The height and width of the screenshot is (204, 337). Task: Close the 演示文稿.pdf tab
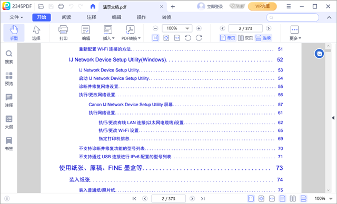coord(162,7)
